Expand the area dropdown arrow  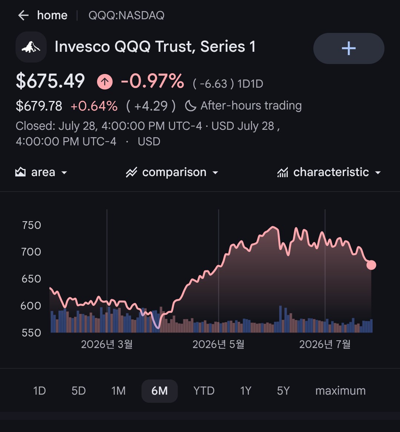(x=64, y=173)
